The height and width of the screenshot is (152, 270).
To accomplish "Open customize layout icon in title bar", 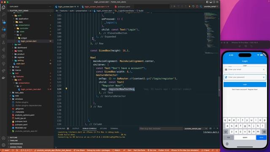I will coord(217,2).
